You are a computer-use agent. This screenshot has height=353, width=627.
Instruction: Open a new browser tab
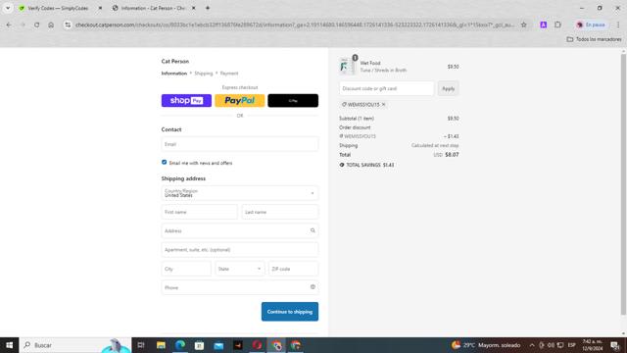click(208, 8)
